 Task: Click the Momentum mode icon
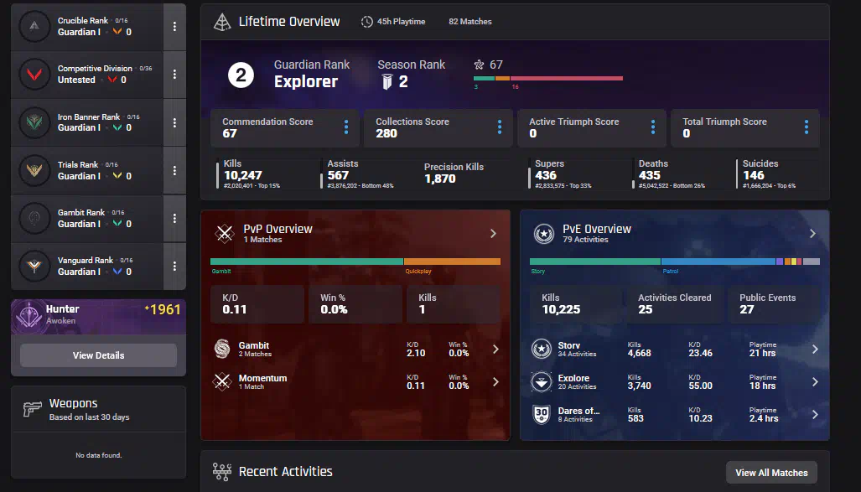coord(222,381)
